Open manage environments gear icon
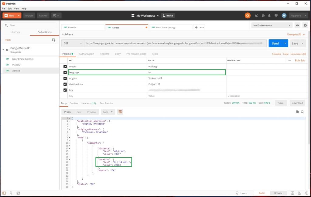 305,25
